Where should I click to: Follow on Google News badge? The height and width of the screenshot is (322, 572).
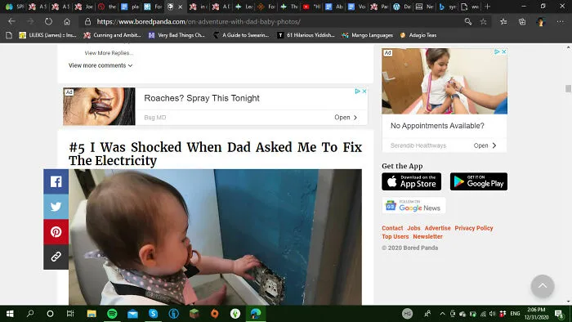click(413, 206)
